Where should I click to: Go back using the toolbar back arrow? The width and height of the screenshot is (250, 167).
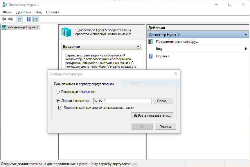click(x=4, y=19)
